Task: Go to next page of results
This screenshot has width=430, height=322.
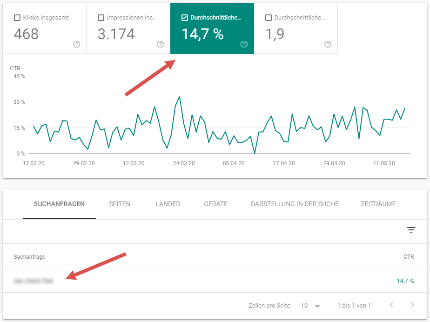Action: 412,305
